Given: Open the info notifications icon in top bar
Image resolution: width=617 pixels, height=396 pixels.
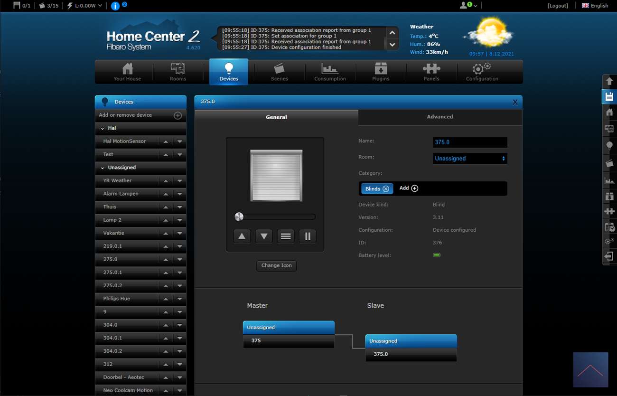Looking at the screenshot, I should pos(115,6).
